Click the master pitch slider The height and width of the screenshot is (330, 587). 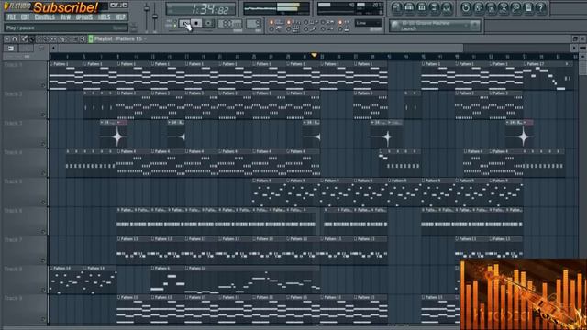(155, 16)
